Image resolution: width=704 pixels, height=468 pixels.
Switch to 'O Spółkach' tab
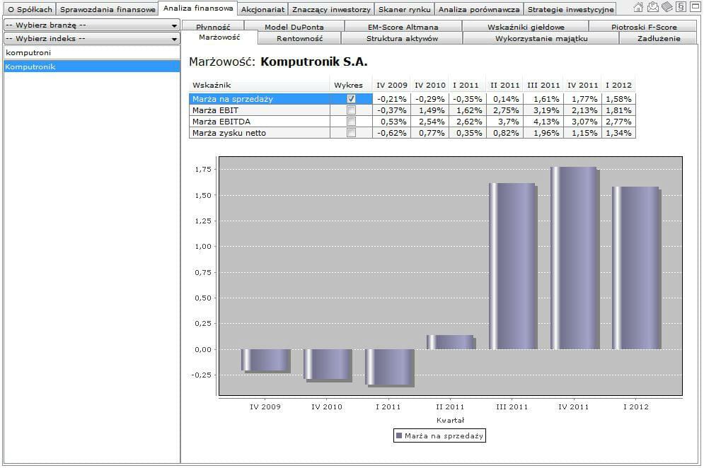click(x=30, y=9)
